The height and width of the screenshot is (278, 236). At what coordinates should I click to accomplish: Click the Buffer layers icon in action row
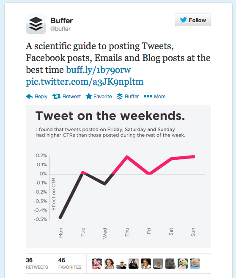pyautogui.click(x=120, y=97)
